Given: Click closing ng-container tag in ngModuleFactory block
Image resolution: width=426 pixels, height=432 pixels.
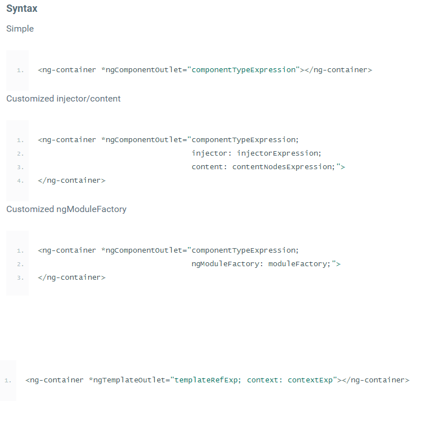Looking at the screenshot, I should [x=72, y=277].
